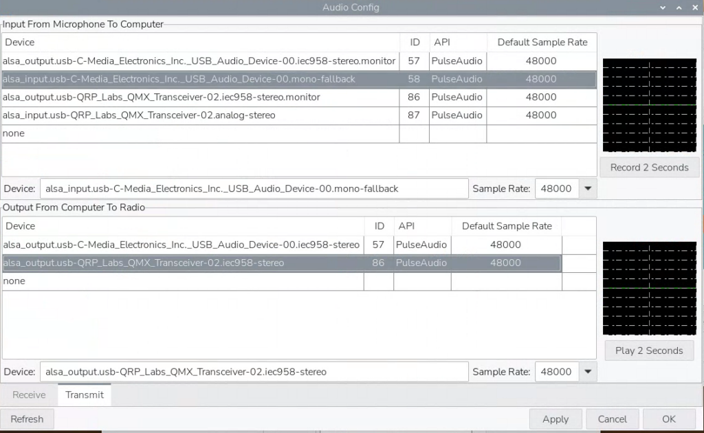Click the input Device text field
Viewport: 704px width, 433px height.
click(254, 188)
